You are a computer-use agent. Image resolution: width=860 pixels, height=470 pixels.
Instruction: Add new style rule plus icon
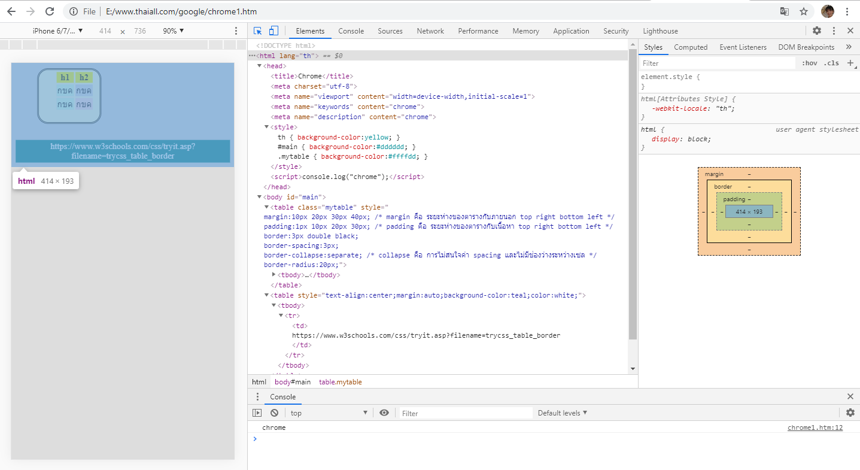[x=850, y=63]
